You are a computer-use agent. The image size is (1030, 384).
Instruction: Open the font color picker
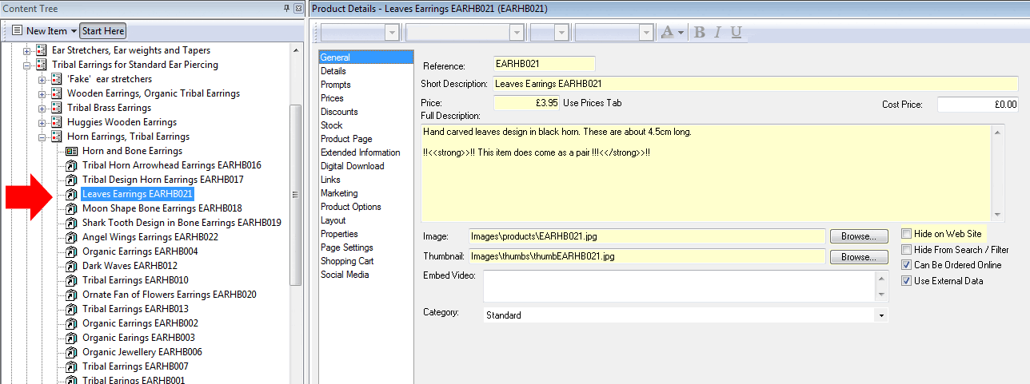tap(671, 32)
